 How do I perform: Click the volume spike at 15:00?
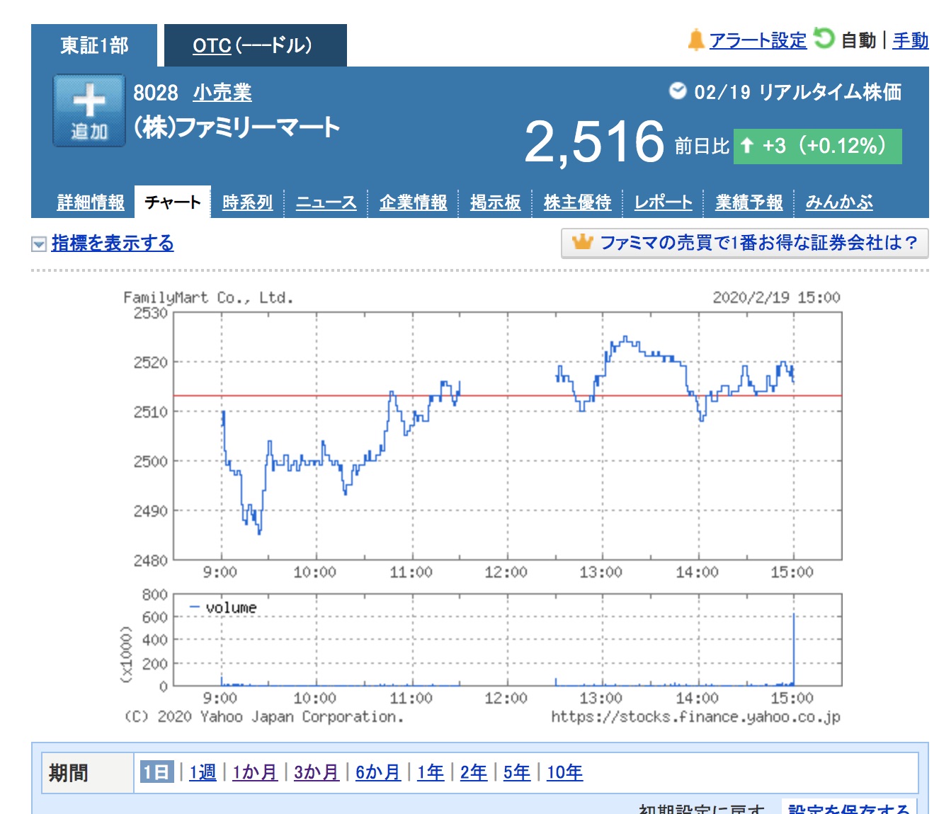point(794,650)
